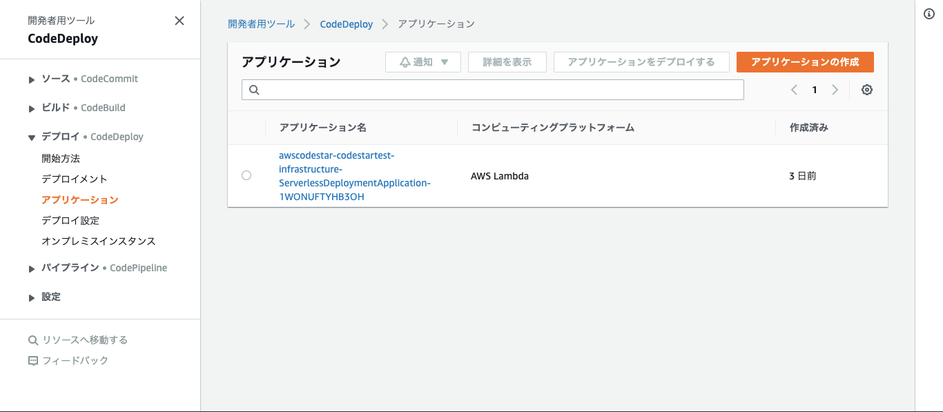
Task: Click the アプリケーション名 column header
Action: [x=323, y=128]
